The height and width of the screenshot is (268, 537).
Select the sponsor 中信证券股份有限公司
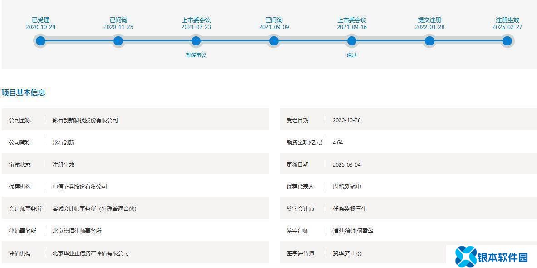pyautogui.click(x=79, y=186)
